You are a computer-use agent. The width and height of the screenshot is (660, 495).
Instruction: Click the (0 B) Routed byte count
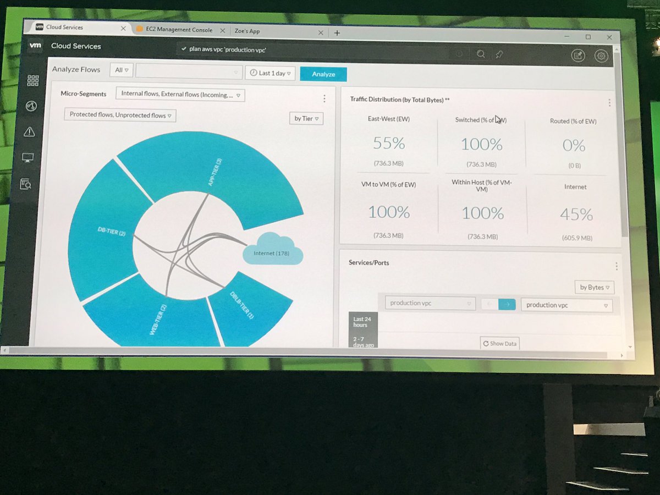coord(574,166)
